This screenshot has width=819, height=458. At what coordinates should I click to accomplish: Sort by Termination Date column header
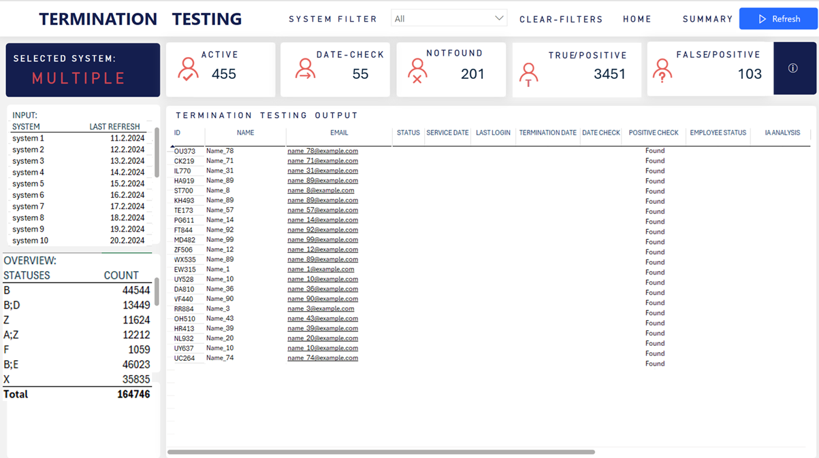tap(547, 133)
